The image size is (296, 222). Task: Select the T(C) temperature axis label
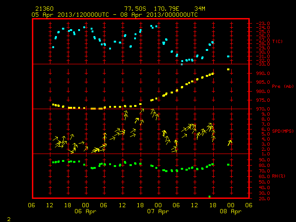[277, 41]
